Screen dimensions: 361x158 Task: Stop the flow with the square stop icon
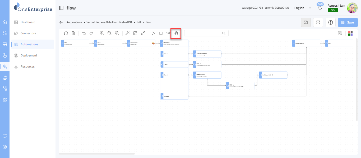tap(161, 33)
